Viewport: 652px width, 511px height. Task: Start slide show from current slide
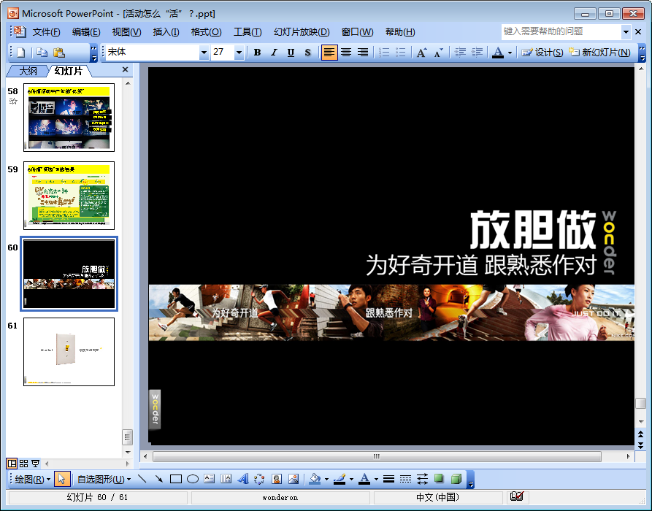[35, 463]
